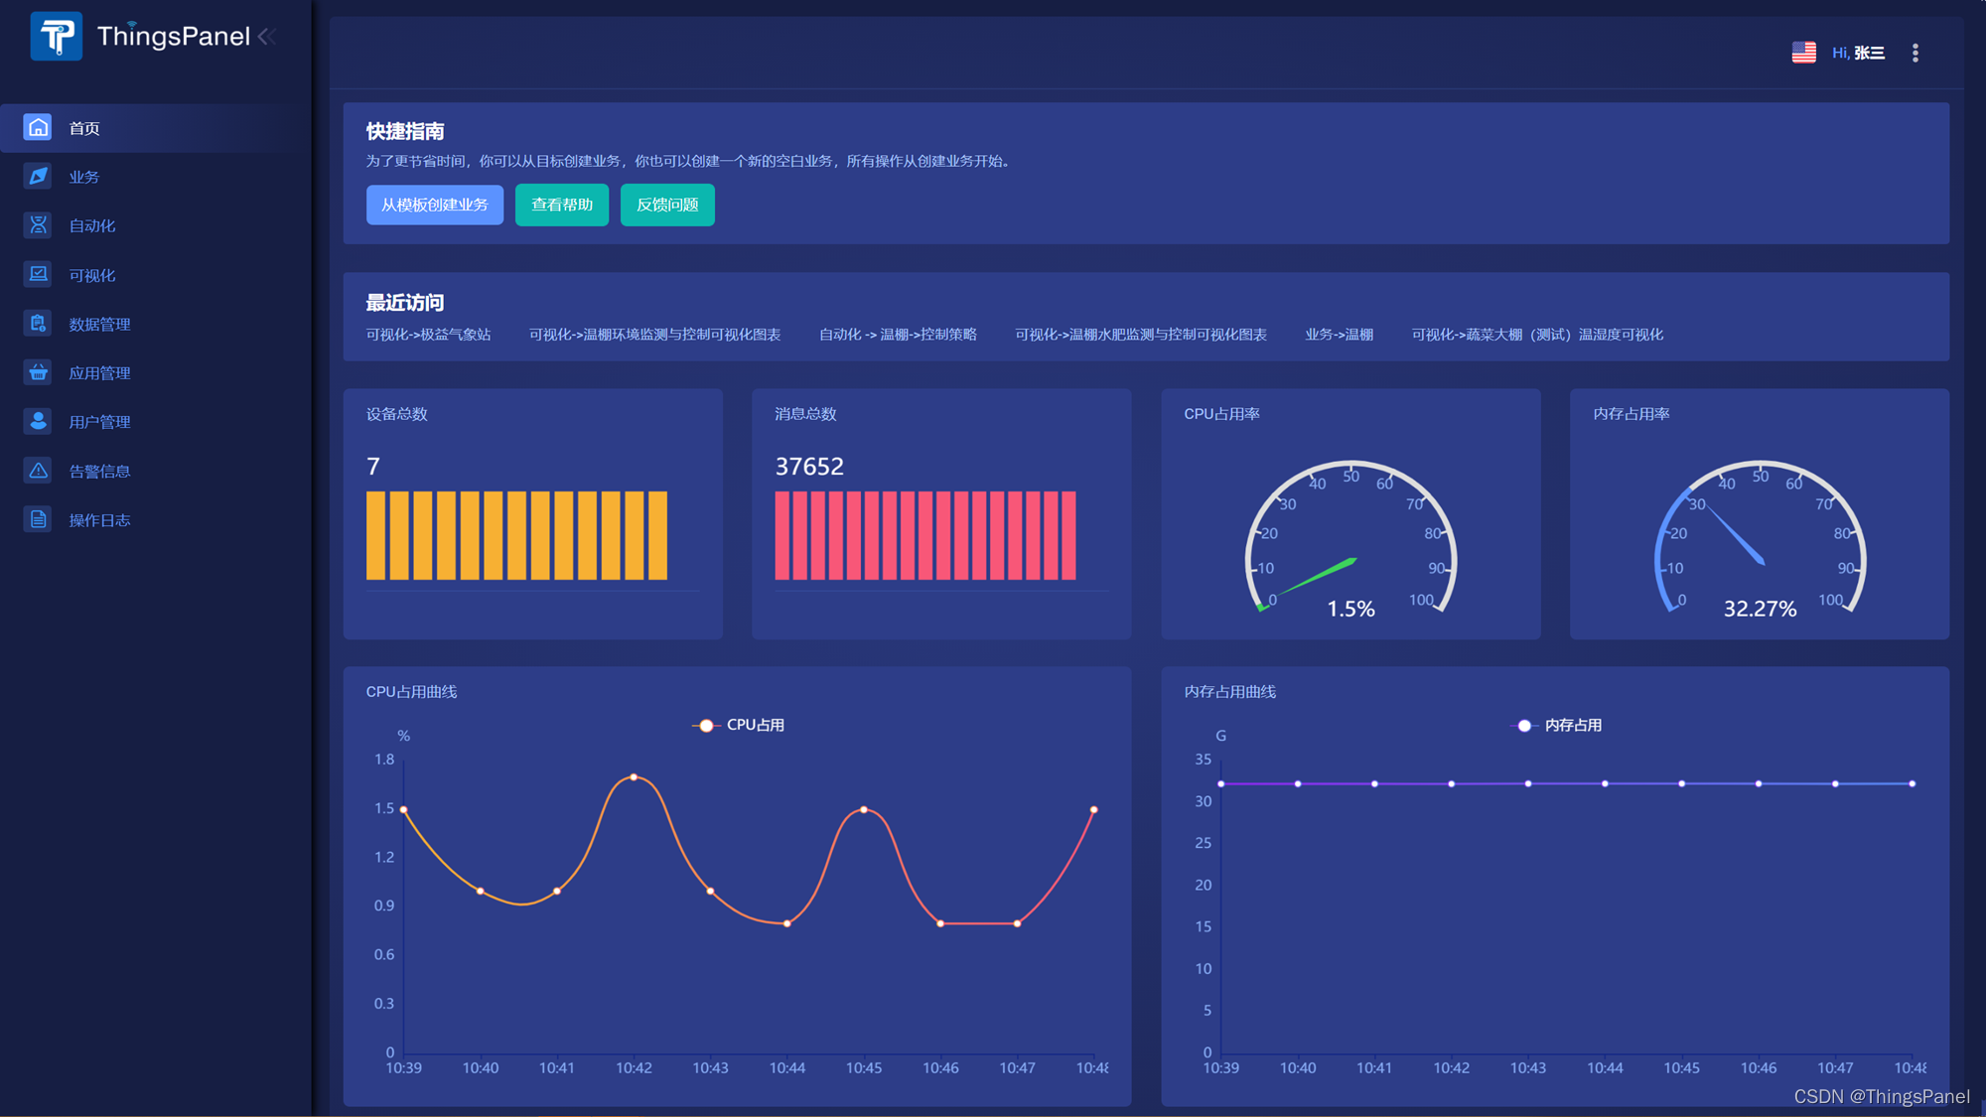Open the recent link 可视化->极益气象站
Viewport: 1986px width, 1117px height.
coord(428,335)
